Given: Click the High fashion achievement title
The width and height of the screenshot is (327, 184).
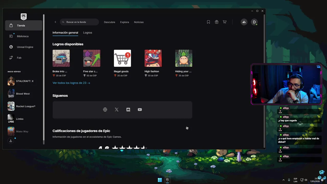Looking at the screenshot, I should tap(152, 72).
